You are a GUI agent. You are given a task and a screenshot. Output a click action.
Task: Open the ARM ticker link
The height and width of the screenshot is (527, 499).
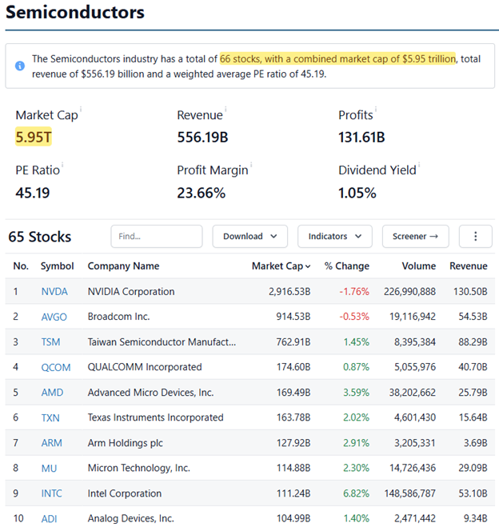(52, 443)
